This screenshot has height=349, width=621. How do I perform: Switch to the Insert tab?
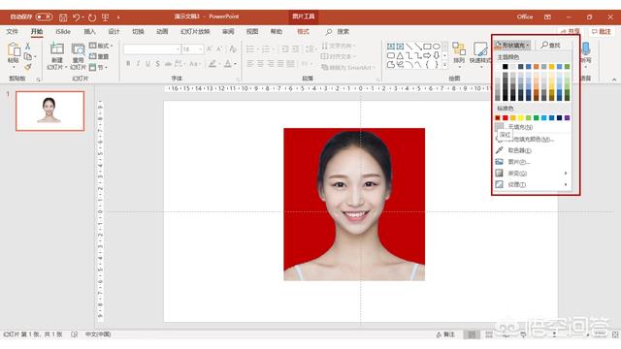tap(89, 32)
